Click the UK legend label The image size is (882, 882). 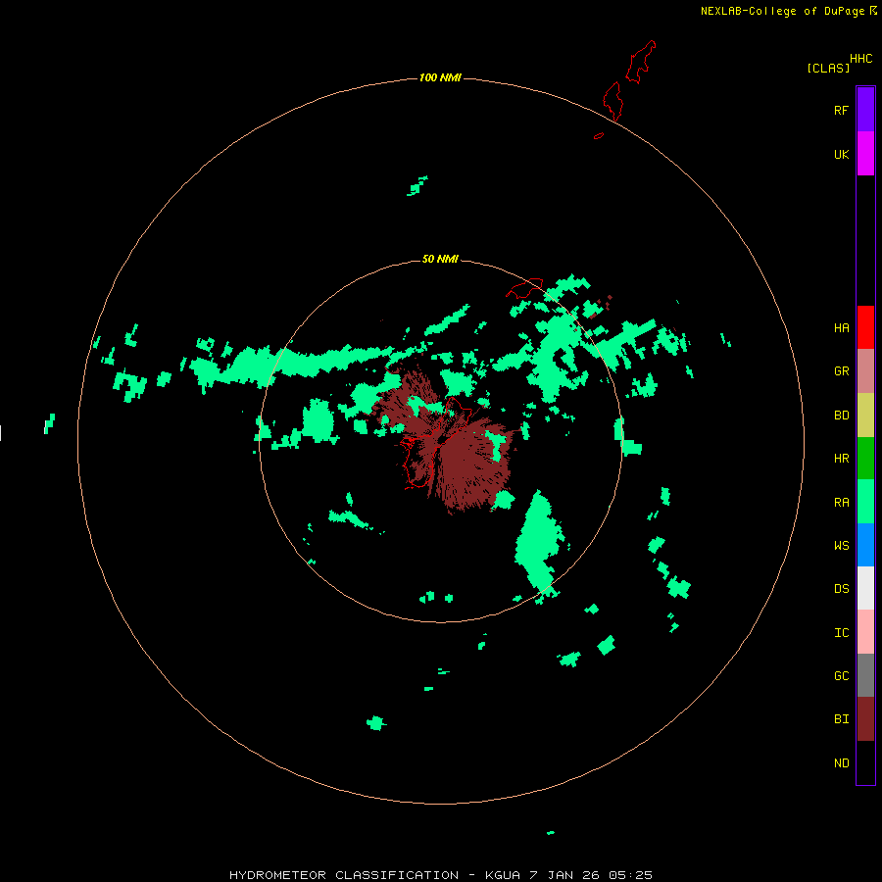[x=841, y=154]
